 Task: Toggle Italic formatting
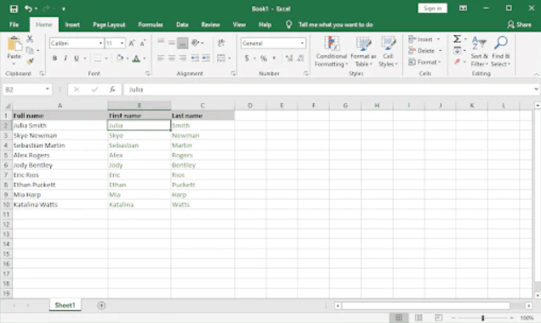coord(65,59)
